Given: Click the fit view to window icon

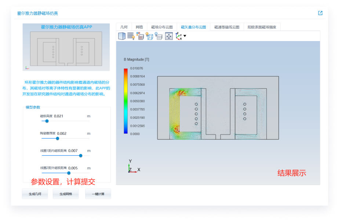Looking at the screenshot, I should 168,36.
